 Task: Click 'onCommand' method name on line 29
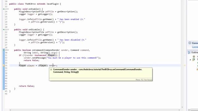coord(37,50)
